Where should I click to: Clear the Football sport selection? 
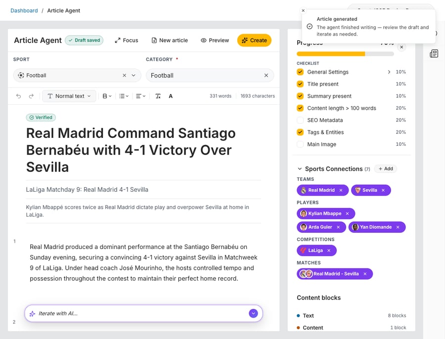coord(124,76)
